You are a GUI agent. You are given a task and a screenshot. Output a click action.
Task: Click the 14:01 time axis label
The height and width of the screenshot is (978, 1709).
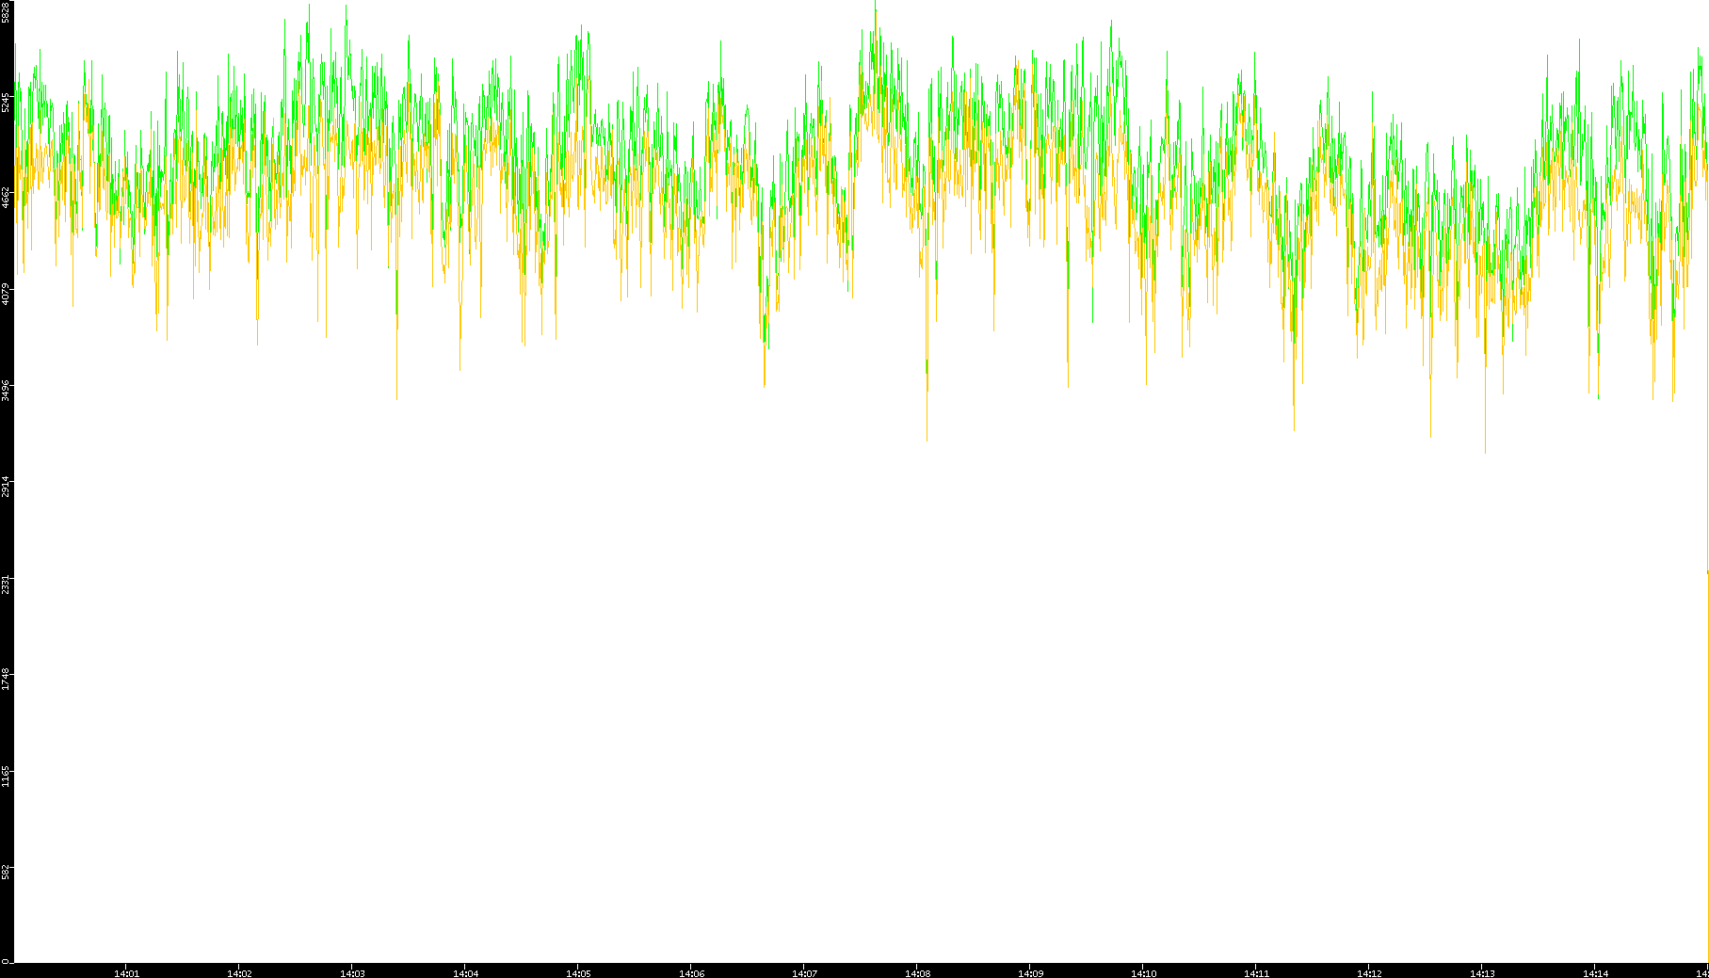pyautogui.click(x=126, y=972)
